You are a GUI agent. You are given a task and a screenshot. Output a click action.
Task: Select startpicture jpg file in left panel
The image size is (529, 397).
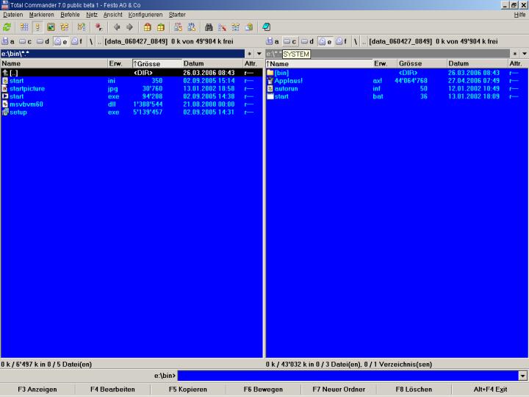pos(132,88)
